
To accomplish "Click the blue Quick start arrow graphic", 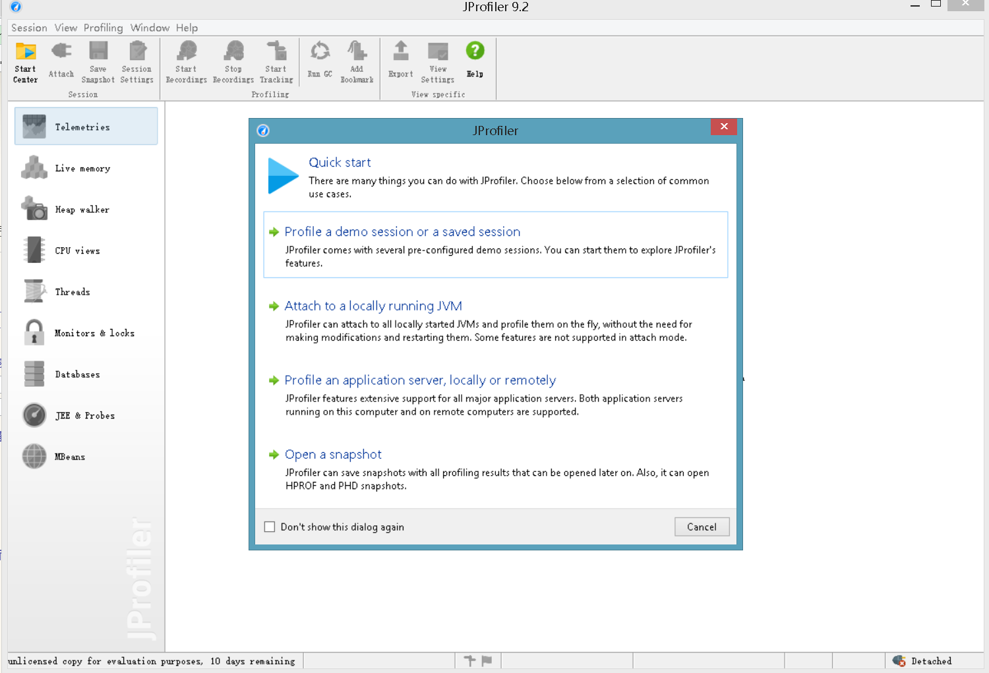I will (284, 176).
